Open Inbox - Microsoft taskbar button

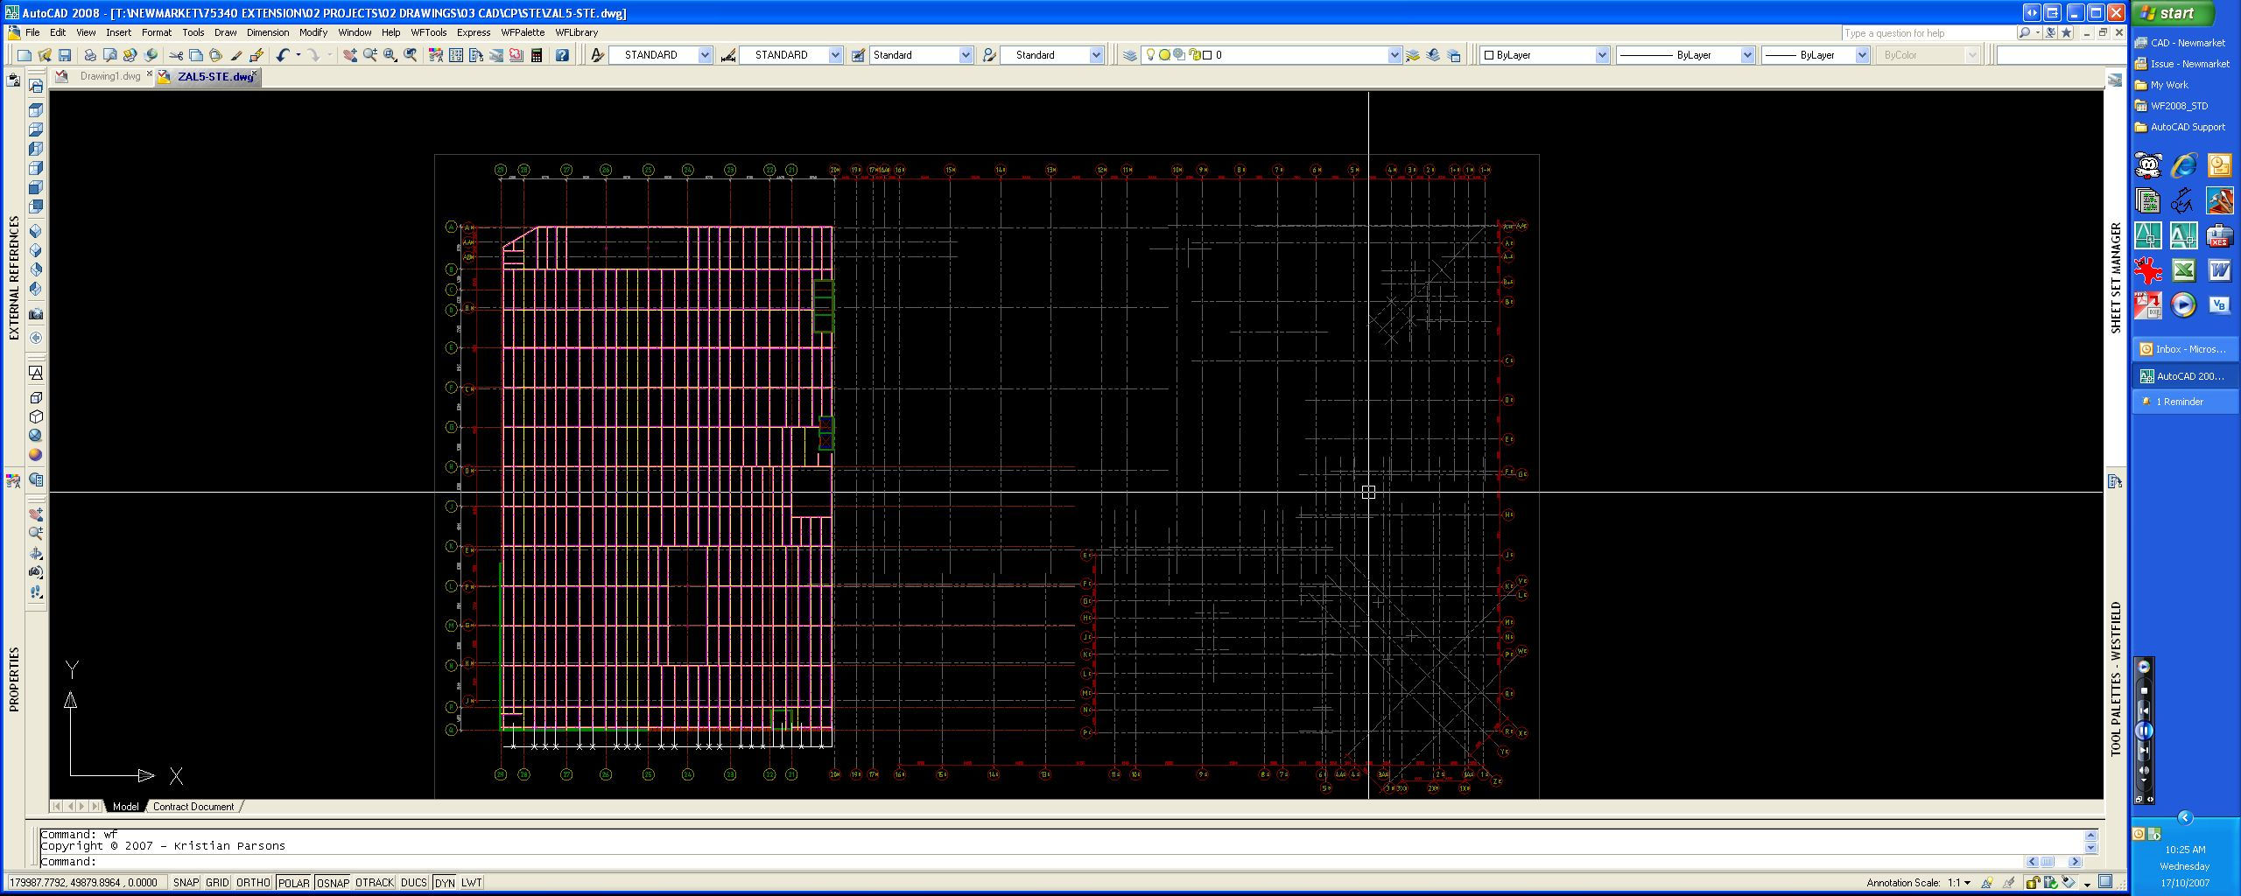tap(2183, 349)
